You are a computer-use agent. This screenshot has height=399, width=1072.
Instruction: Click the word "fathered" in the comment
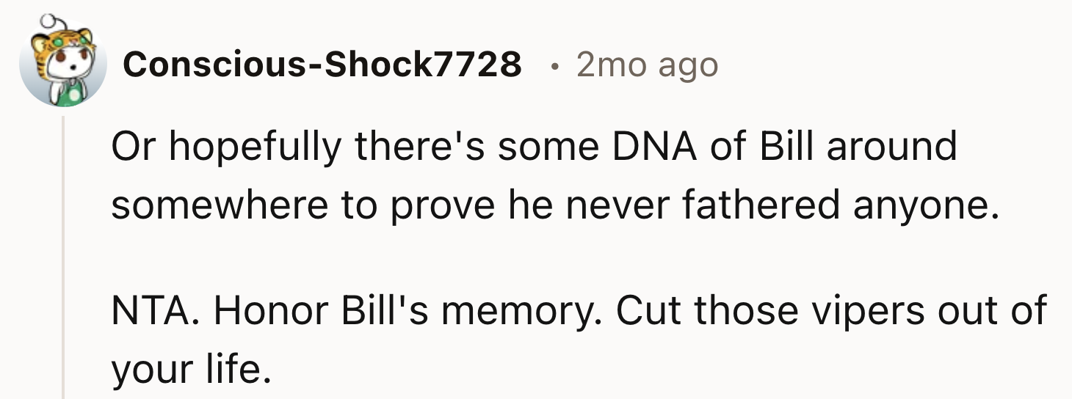(761, 207)
